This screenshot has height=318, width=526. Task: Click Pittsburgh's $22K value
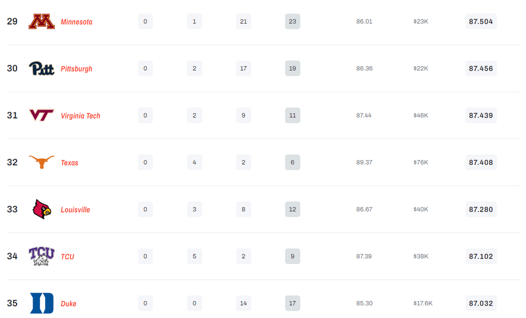pyautogui.click(x=421, y=68)
